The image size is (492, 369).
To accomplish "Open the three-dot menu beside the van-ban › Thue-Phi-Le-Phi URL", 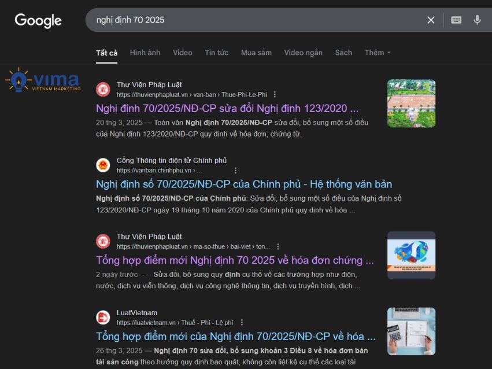I will click(275, 94).
